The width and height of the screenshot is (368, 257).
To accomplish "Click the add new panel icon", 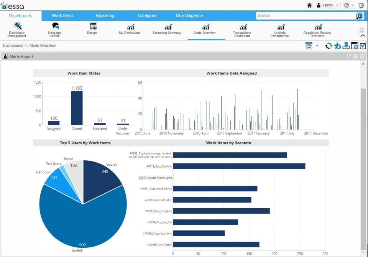I will [x=354, y=46].
